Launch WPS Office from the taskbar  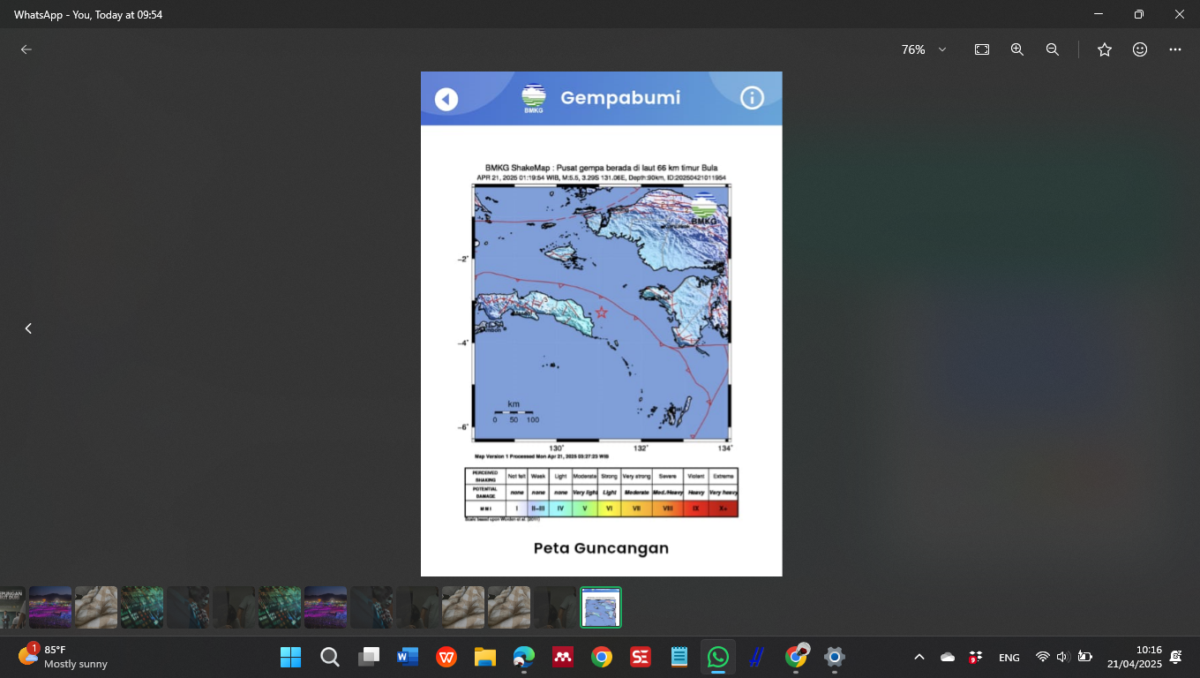click(446, 657)
